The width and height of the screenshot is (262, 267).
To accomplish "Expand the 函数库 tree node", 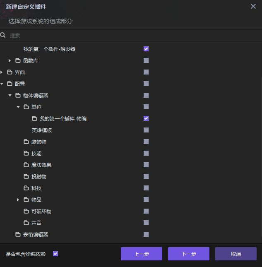I will 10,61.
